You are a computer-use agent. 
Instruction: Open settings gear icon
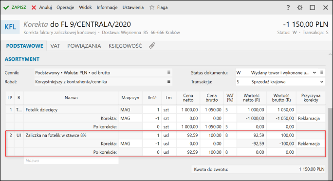(x=300, y=8)
